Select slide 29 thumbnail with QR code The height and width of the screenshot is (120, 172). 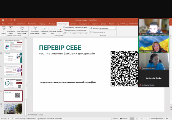[13, 96]
